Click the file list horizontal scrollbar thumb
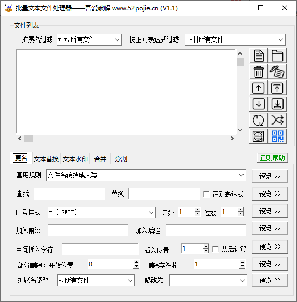 (x=29, y=139)
